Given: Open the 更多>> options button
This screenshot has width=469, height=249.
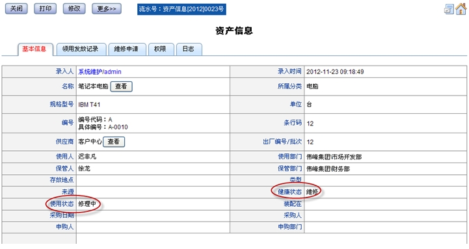Looking at the screenshot, I should [107, 8].
